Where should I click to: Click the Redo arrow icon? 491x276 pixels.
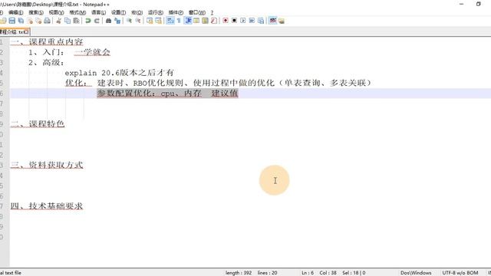click(97, 21)
